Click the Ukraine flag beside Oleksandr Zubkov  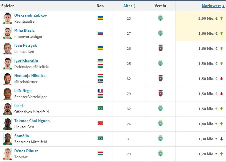click(x=100, y=18)
